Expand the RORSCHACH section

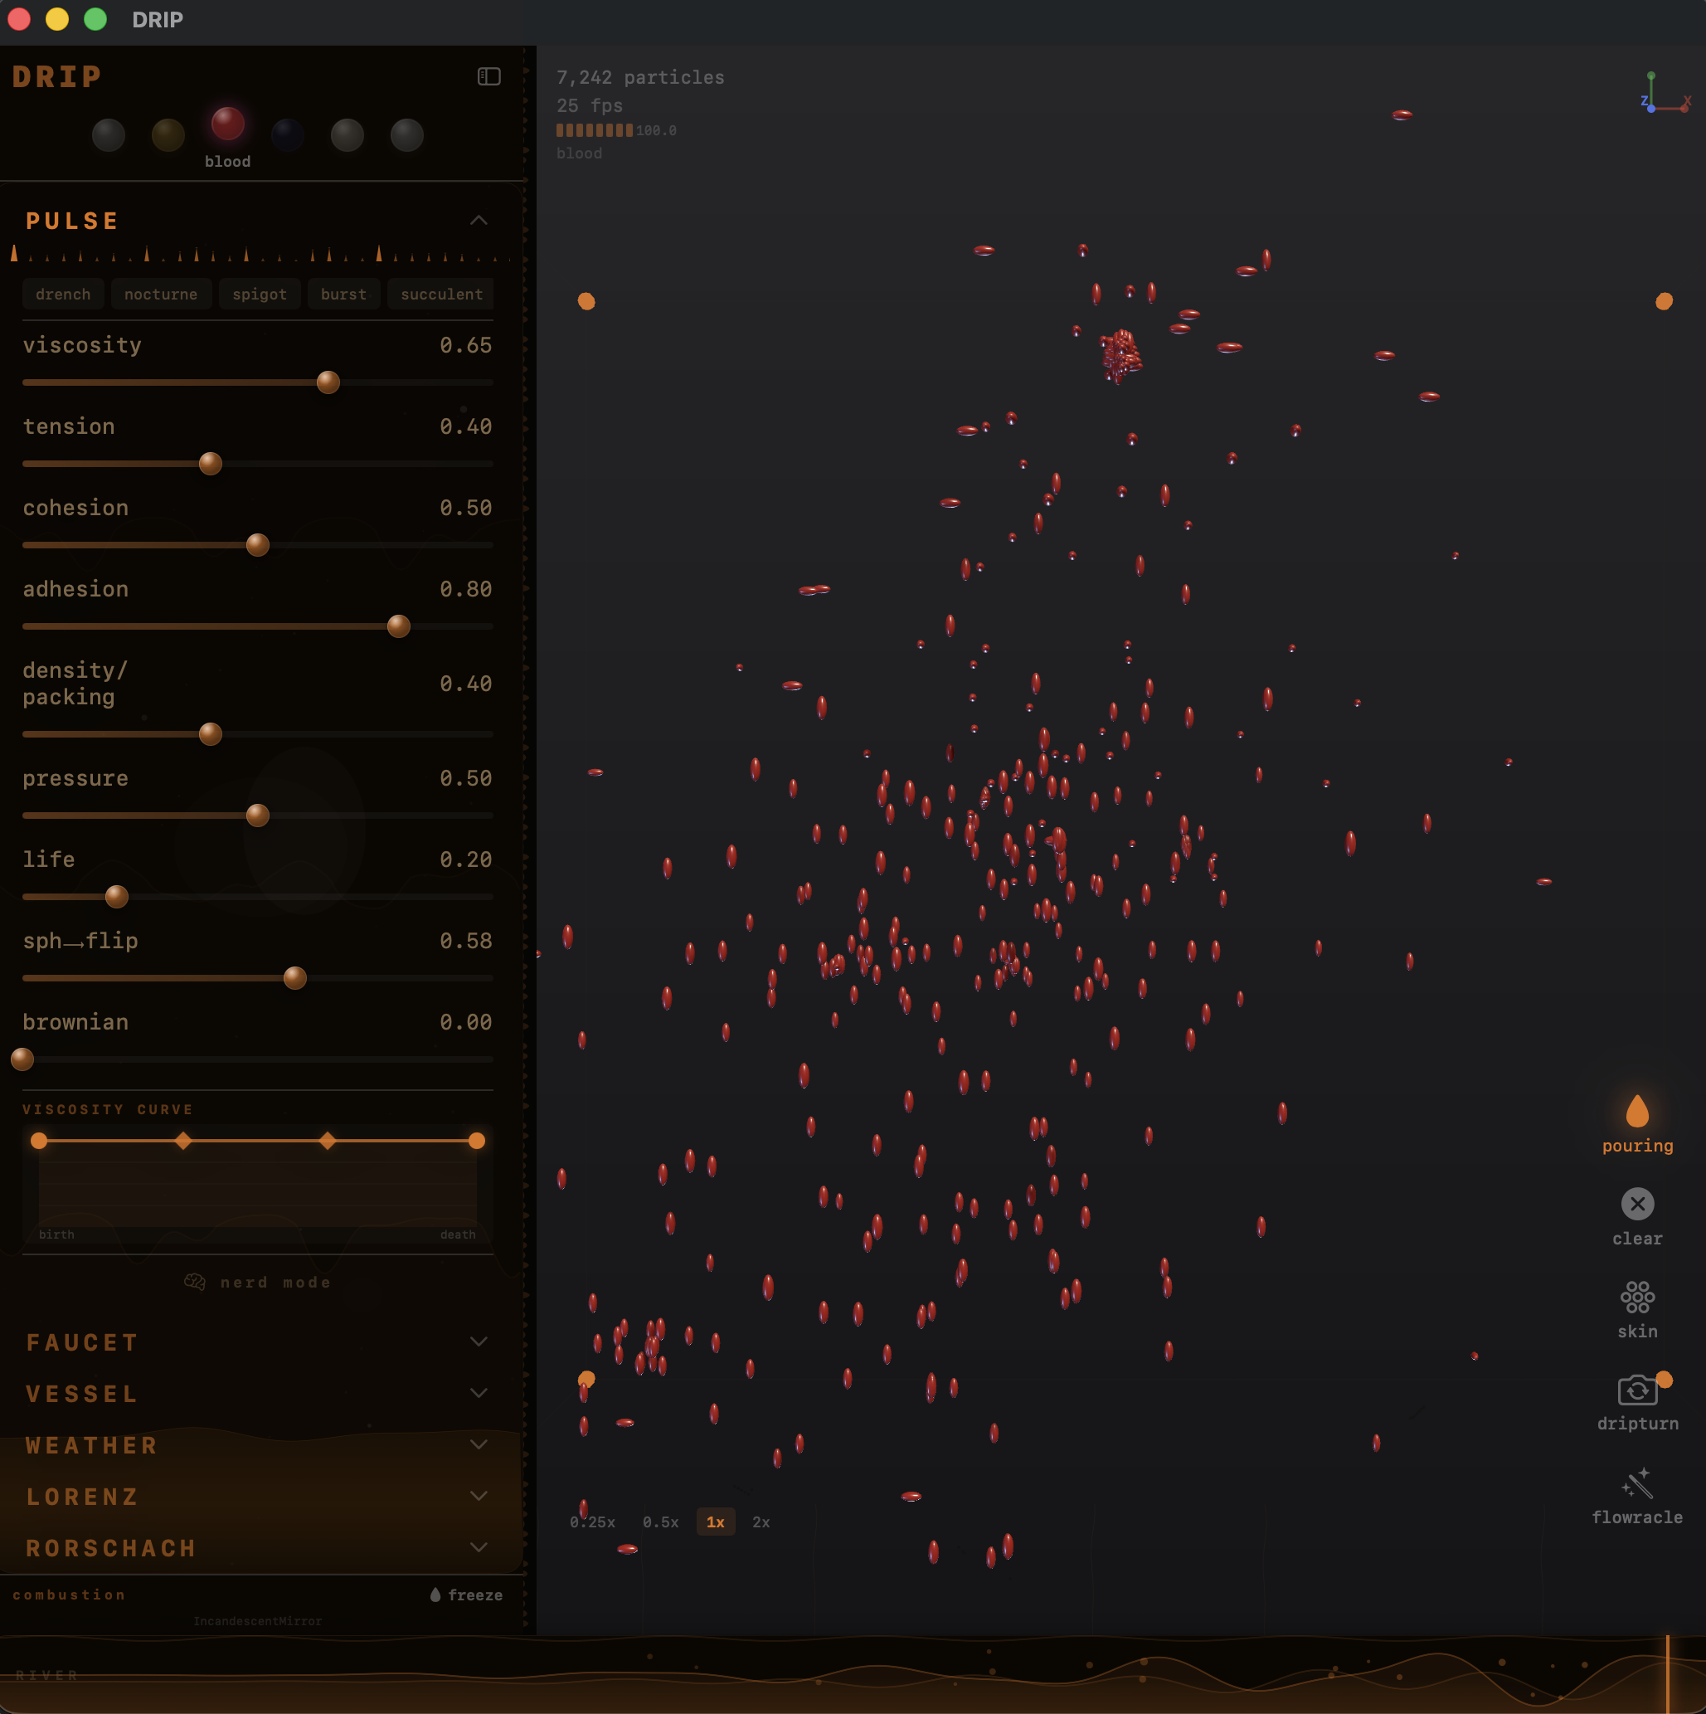479,1548
